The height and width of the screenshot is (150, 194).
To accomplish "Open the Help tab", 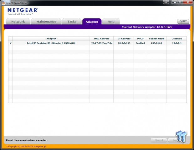I will [x=111, y=22].
